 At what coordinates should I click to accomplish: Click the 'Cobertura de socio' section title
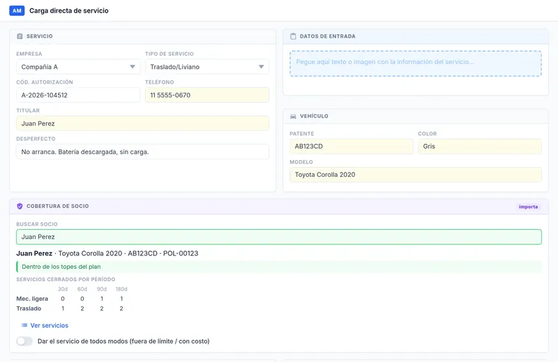pyautogui.click(x=58, y=206)
